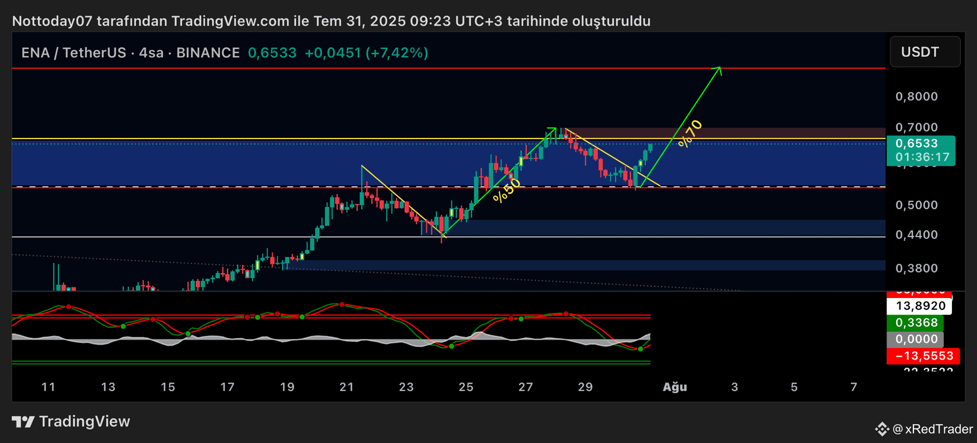The image size is (977, 443).
Task: Click date label 21 on time axis
Action: 347,387
